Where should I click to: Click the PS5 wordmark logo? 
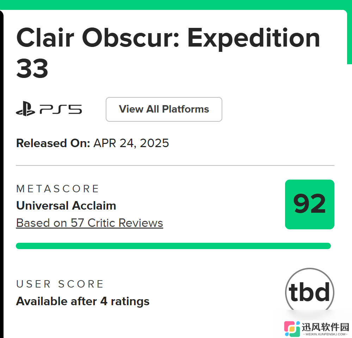[61, 109]
